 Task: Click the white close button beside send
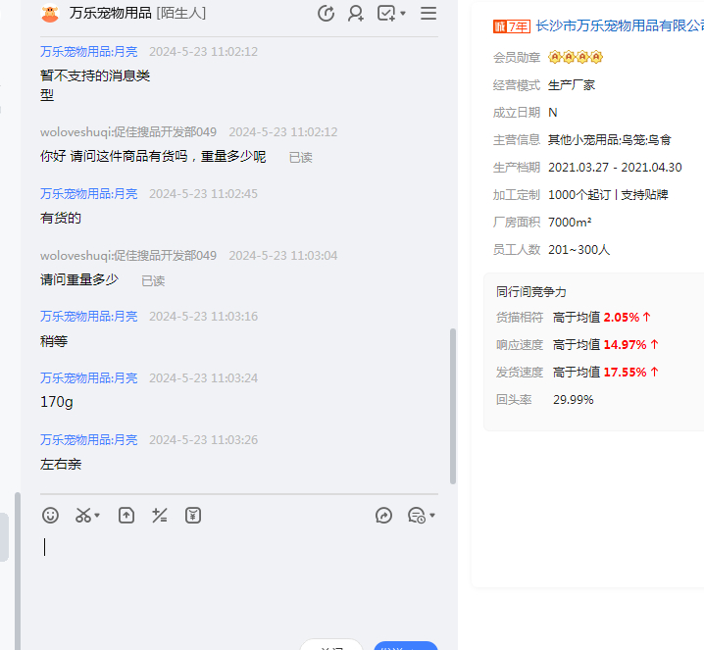(x=331, y=646)
